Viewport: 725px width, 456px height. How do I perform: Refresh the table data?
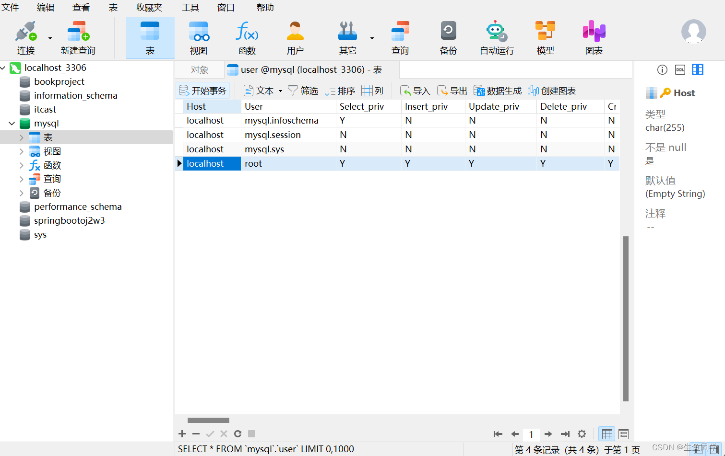tap(238, 434)
